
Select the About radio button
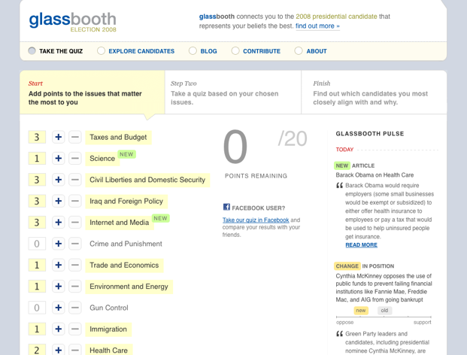[299, 51]
